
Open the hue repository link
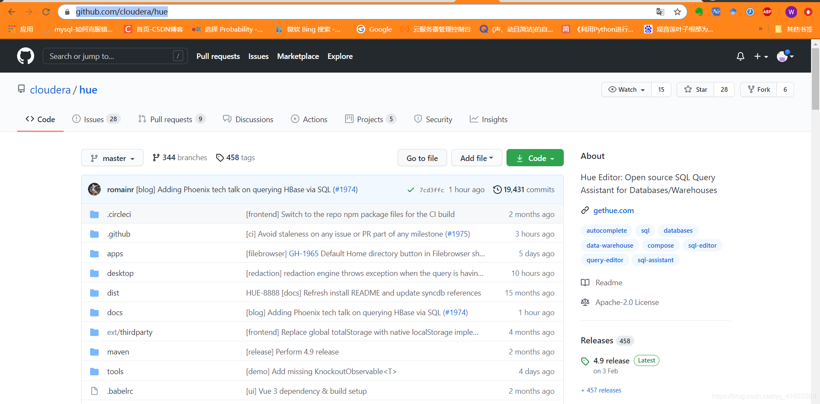[x=88, y=90]
